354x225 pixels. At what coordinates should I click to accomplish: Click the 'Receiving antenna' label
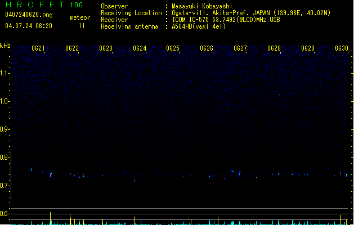pyautogui.click(x=129, y=26)
